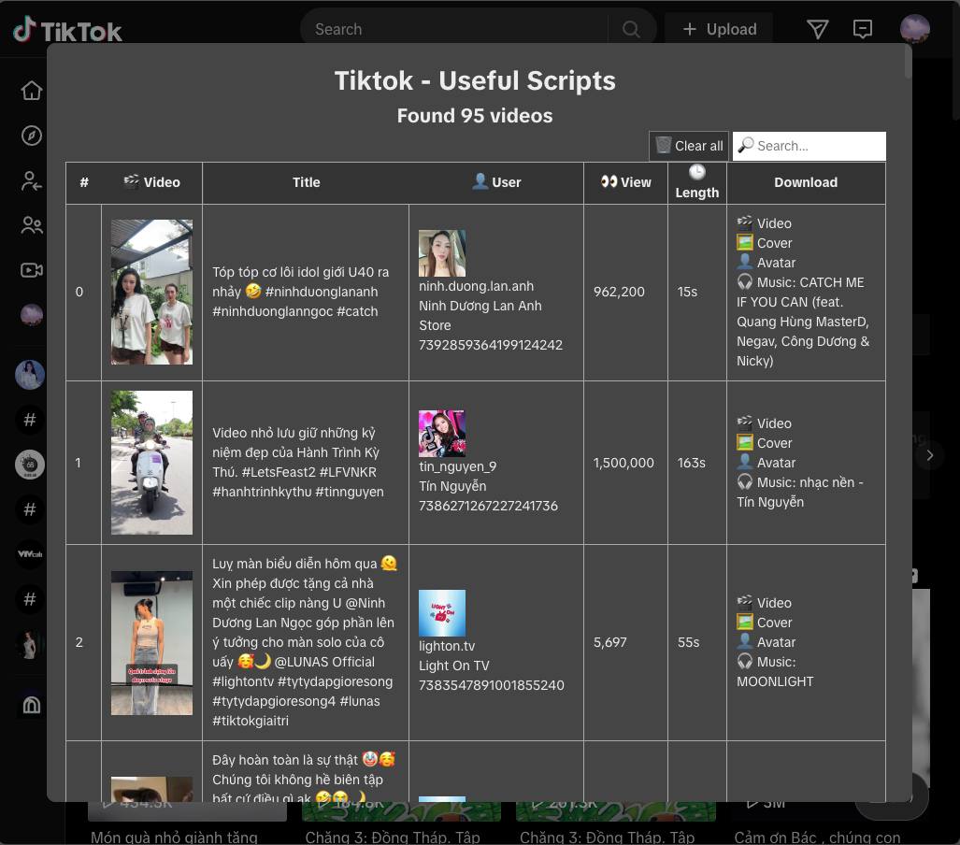
Task: Open messages paper-plane icon
Action: [x=817, y=29]
